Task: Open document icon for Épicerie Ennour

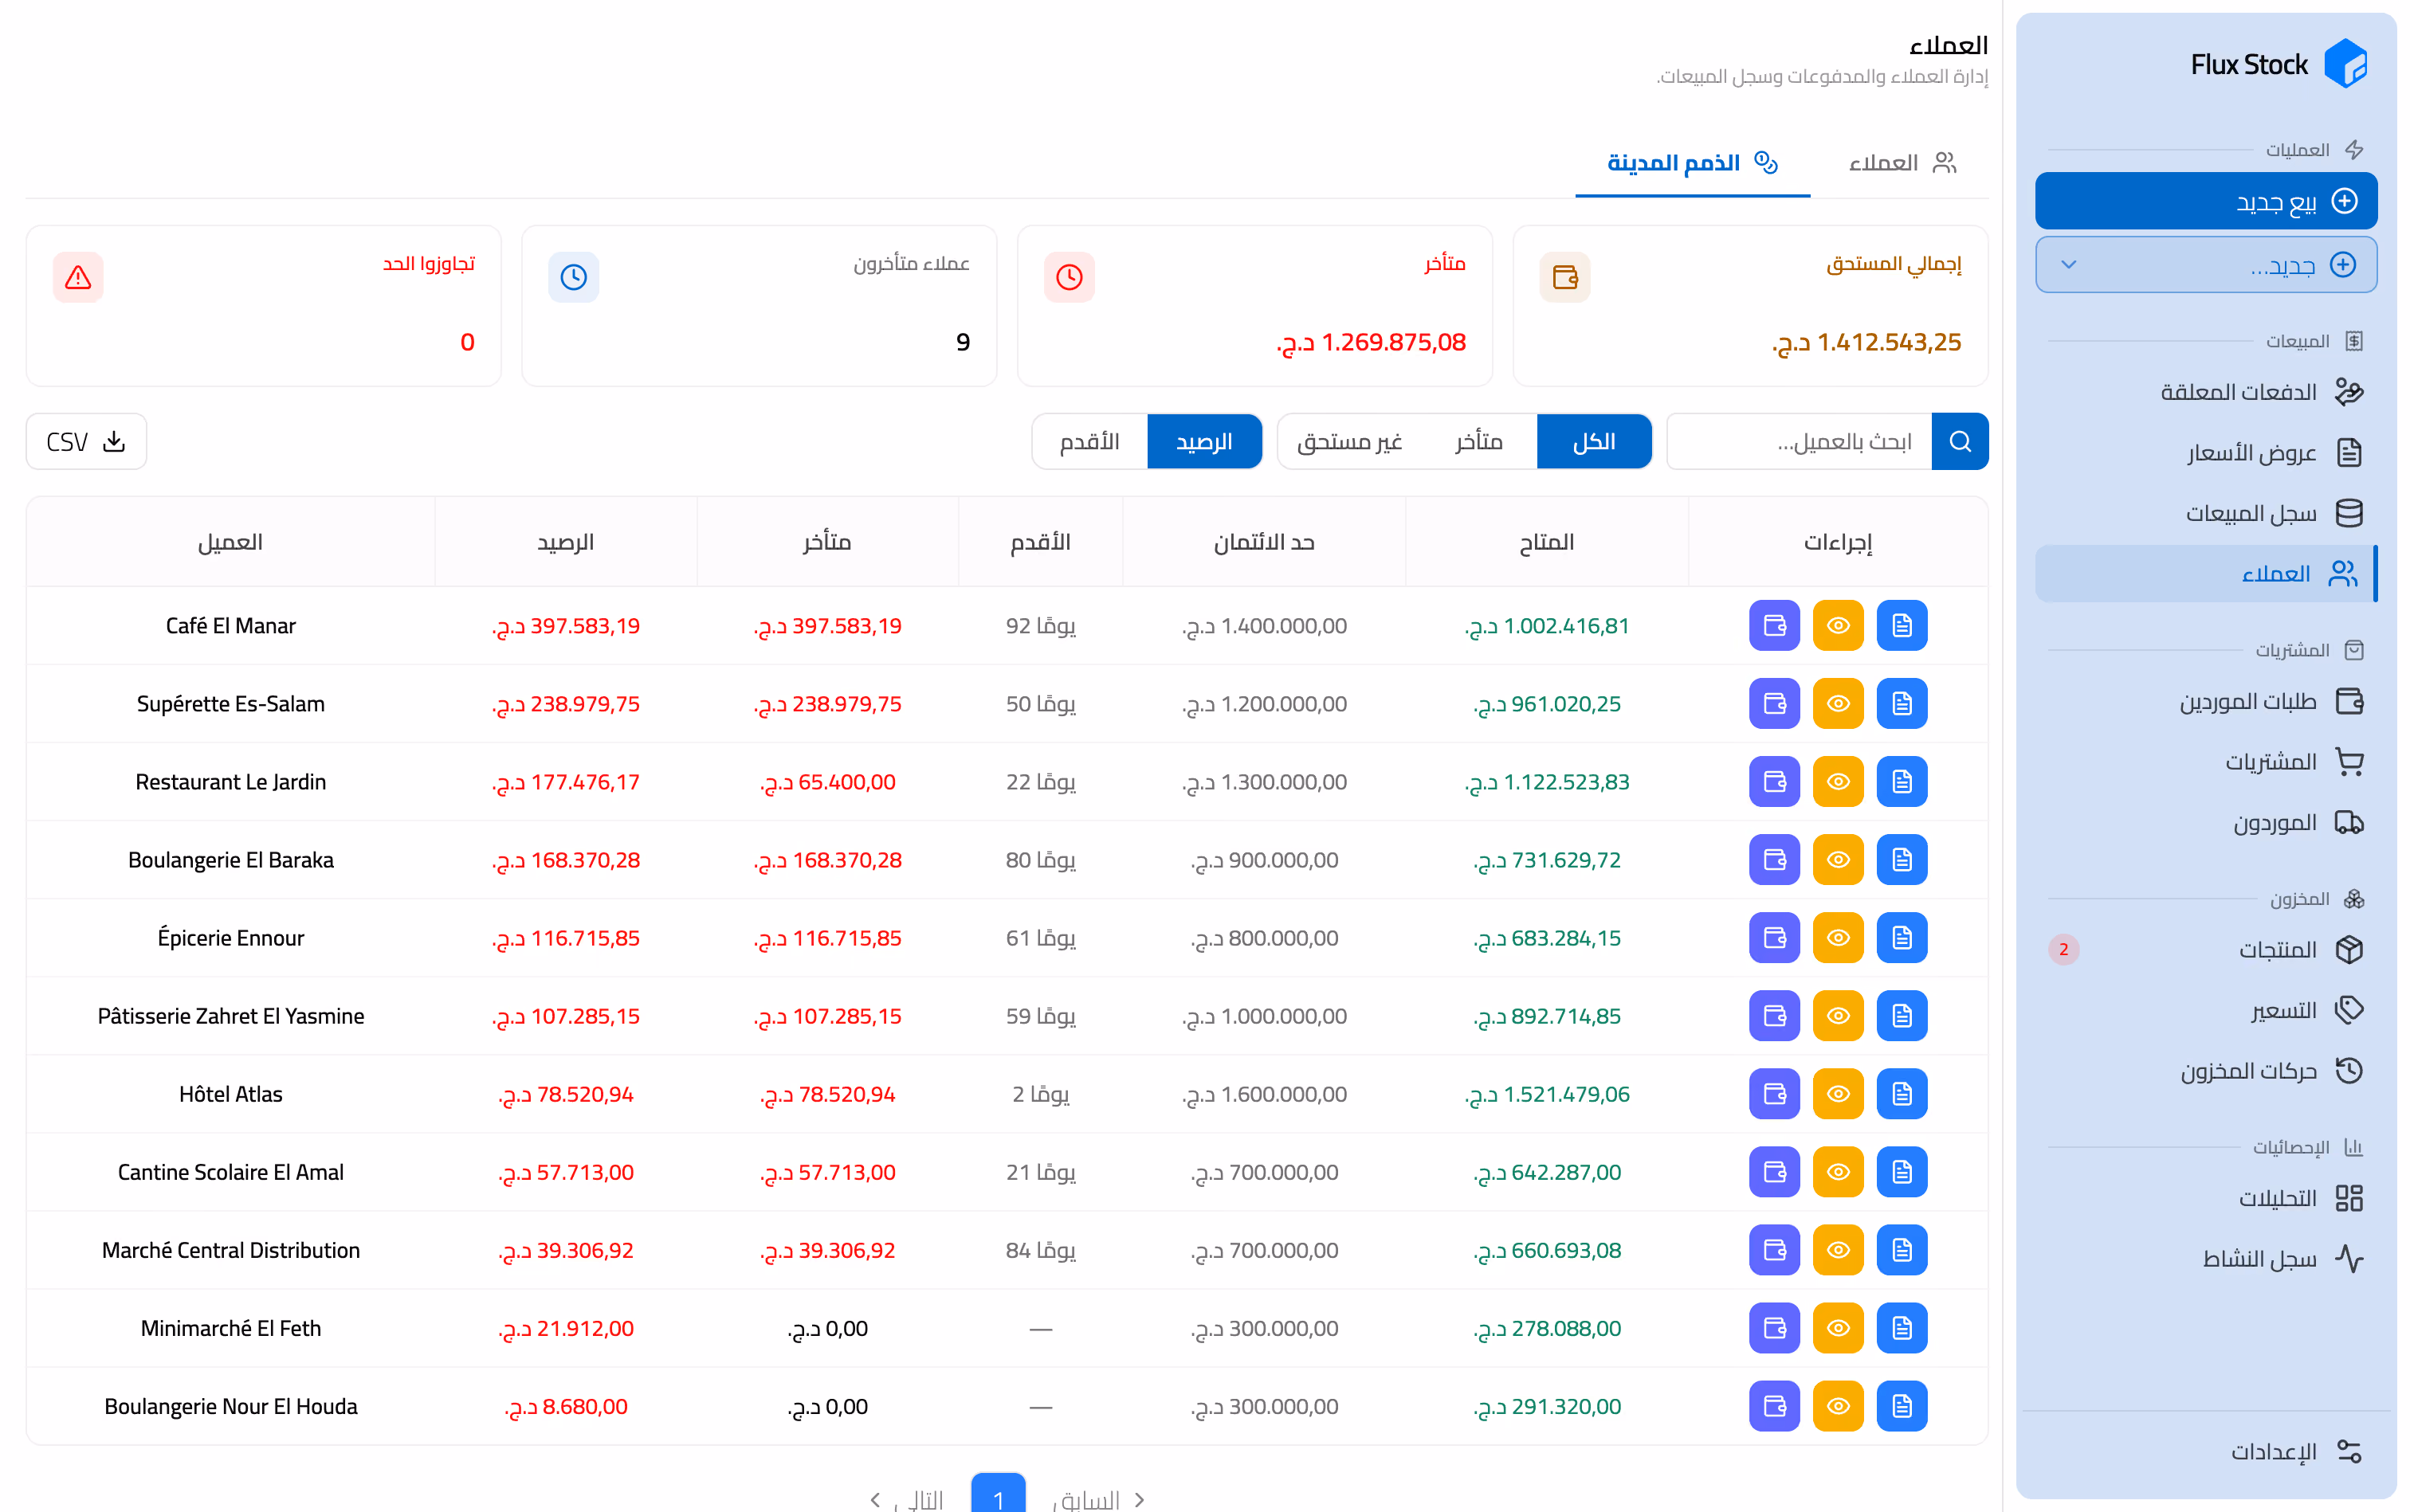Action: 1901,938
